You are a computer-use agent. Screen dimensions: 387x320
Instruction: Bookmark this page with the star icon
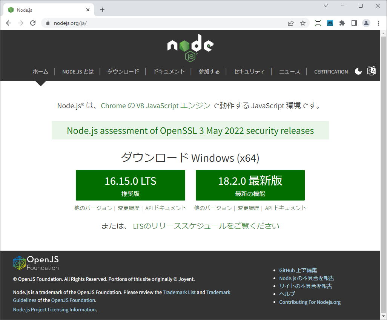(303, 23)
